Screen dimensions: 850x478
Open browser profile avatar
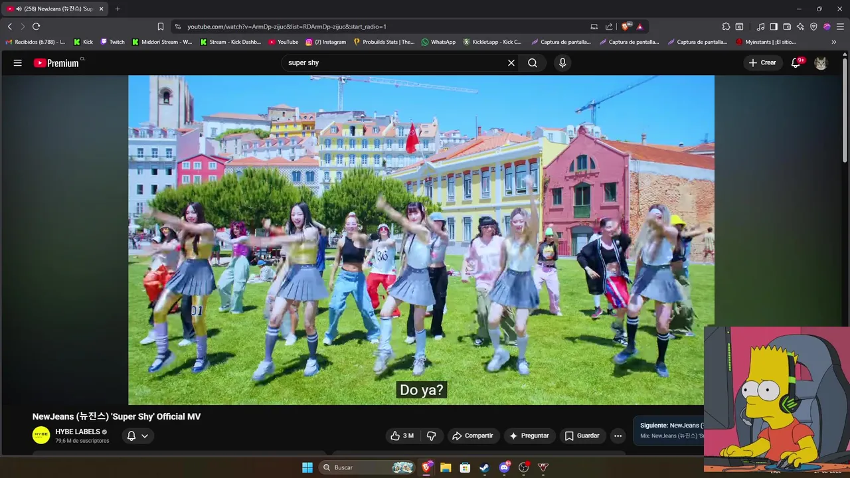click(827, 27)
